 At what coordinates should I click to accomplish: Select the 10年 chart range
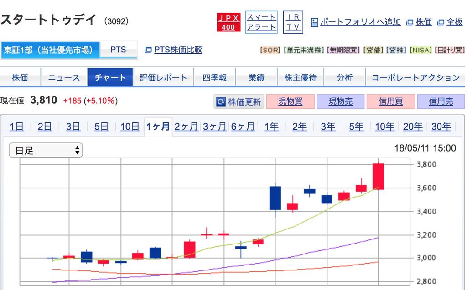(x=384, y=127)
